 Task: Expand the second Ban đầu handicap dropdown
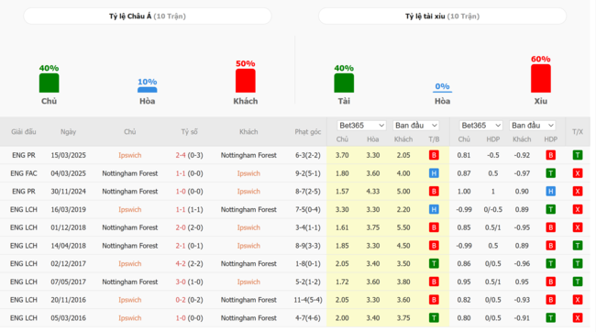click(x=532, y=125)
